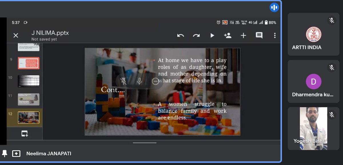
Task: Open the three-dot overflow menu
Action: tap(275, 35)
